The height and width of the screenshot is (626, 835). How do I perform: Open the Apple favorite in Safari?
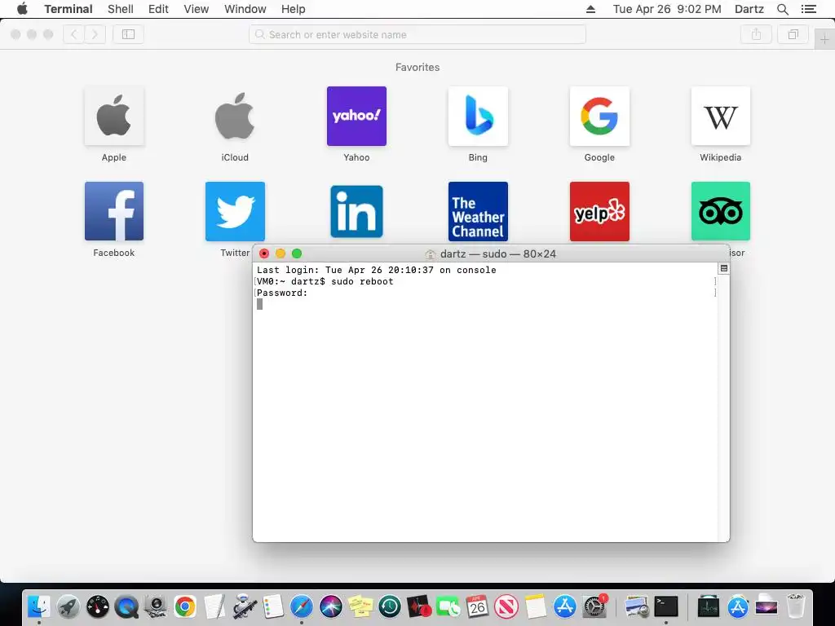point(114,116)
